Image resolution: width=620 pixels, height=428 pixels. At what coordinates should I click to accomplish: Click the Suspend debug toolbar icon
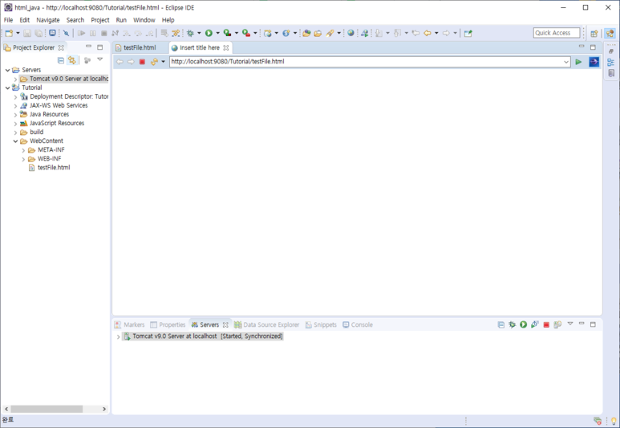[x=92, y=33]
